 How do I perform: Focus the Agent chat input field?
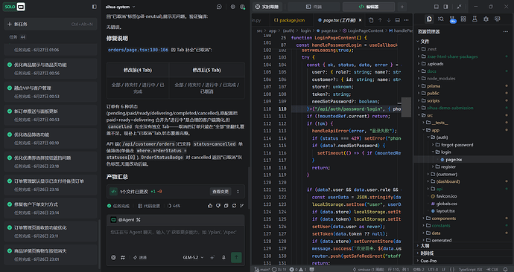175,239
